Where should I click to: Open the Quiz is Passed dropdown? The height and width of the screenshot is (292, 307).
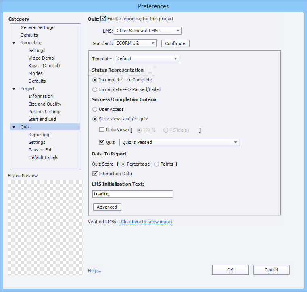coord(179,142)
